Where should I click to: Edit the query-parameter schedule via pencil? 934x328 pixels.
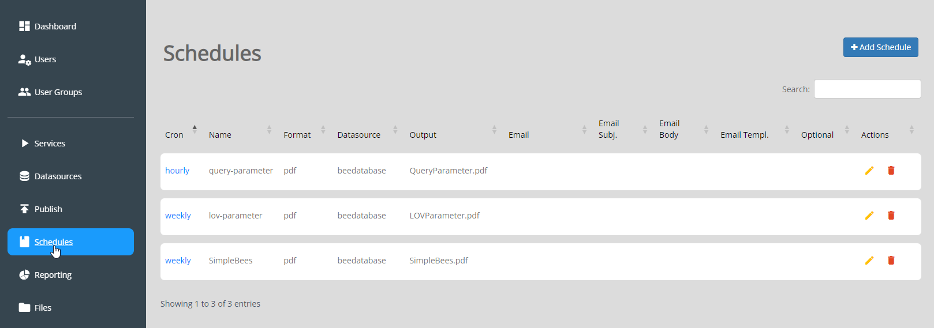869,170
